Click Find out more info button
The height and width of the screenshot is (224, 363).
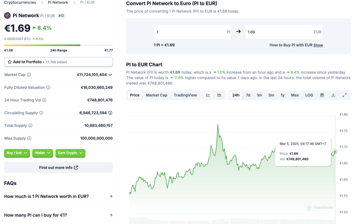[58, 168]
